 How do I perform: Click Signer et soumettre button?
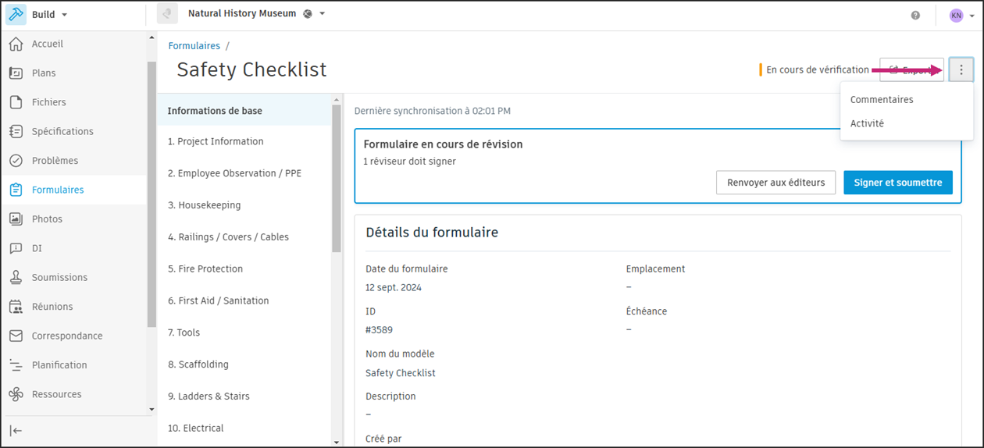point(897,183)
